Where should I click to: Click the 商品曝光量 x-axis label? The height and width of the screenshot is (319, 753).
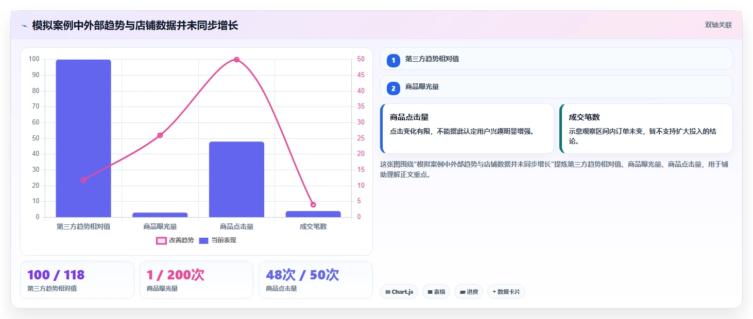160,226
